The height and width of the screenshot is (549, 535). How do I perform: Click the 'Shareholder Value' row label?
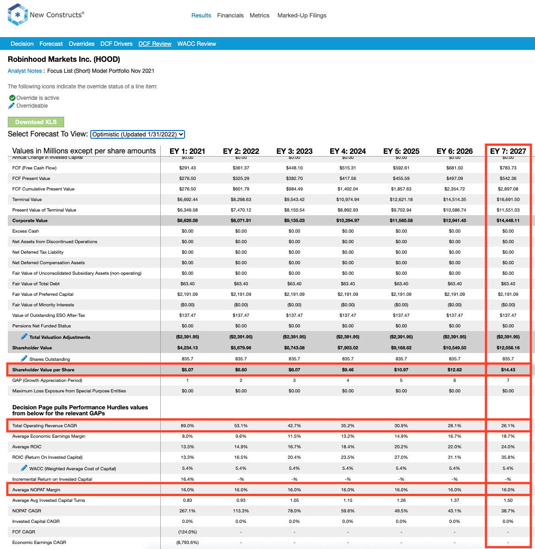[x=32, y=348]
